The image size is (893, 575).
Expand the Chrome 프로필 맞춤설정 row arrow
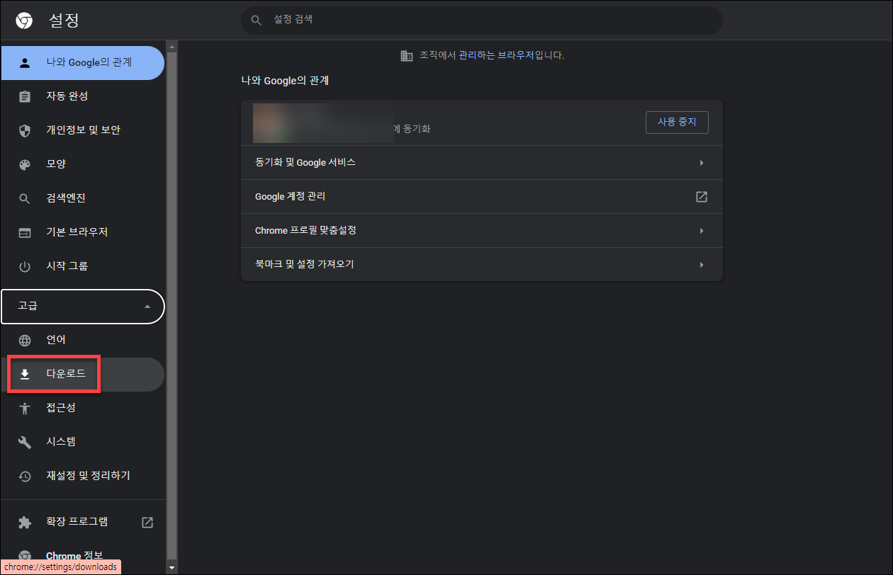tap(702, 231)
